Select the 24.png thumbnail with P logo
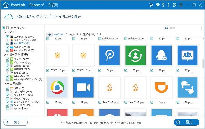Image resolution: width=205 pixels, height=129 pixels. click(x=109, y=55)
